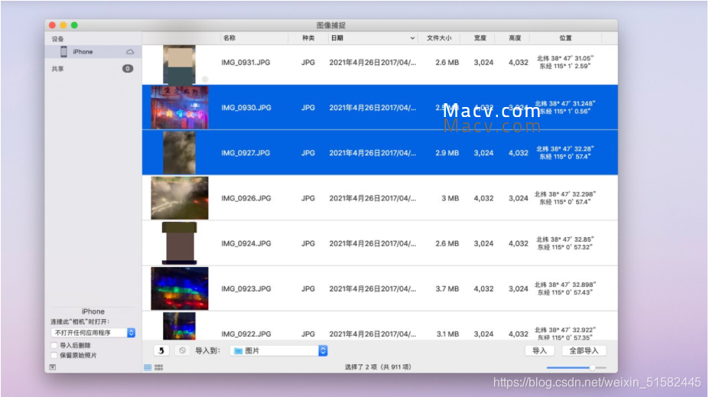Screen dimensions: 709x397
Task: Sort by file size column header
Action: [439, 38]
